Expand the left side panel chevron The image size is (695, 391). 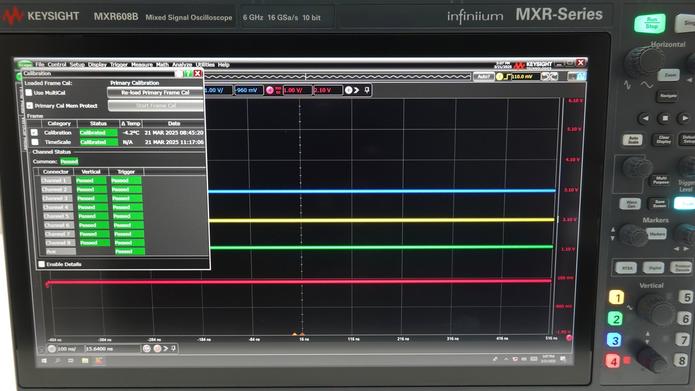41,350
